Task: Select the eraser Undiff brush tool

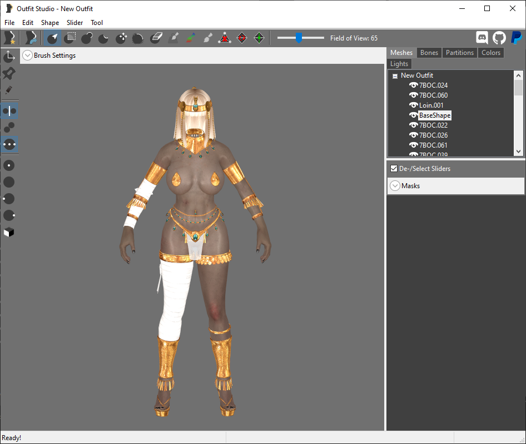Action: point(156,38)
